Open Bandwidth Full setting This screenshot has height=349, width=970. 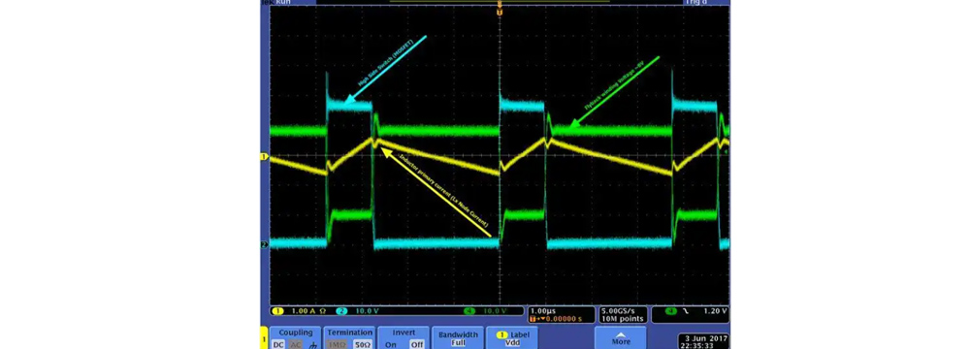[x=458, y=338]
